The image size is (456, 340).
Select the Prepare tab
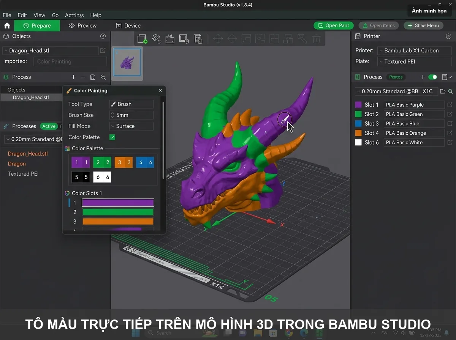point(37,25)
